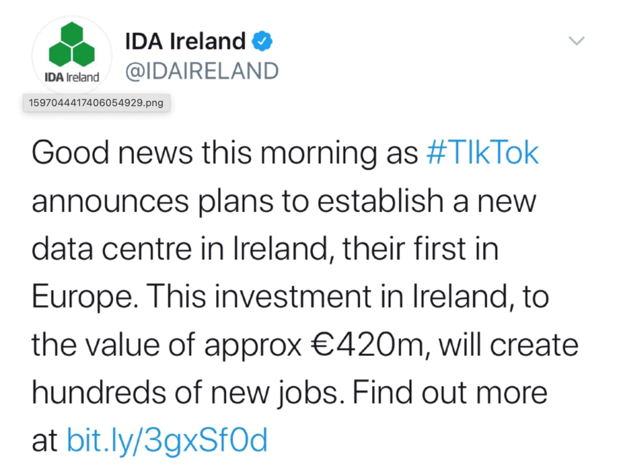Click the "their first in" phrase
Image resolution: width=621 pixels, height=475 pixels.
tap(420, 249)
